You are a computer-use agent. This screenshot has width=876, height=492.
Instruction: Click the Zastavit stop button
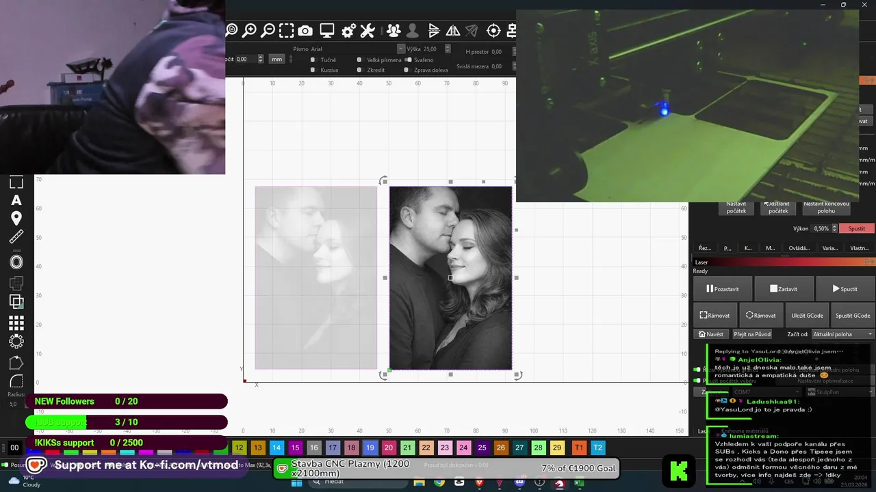coord(784,289)
